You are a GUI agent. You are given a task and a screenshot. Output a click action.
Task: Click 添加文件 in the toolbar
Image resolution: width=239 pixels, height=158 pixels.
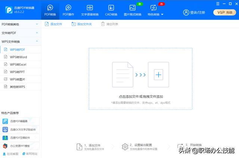tap(53, 24)
